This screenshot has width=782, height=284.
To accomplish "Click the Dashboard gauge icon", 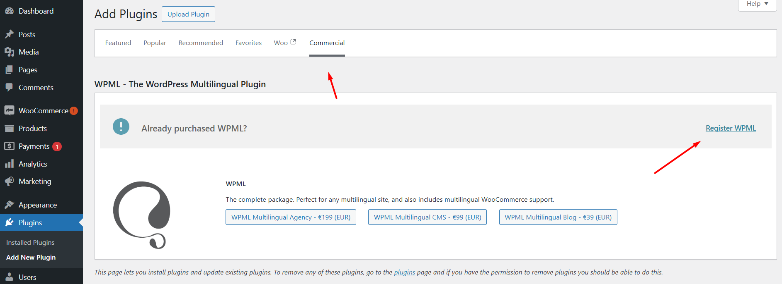I will point(9,11).
